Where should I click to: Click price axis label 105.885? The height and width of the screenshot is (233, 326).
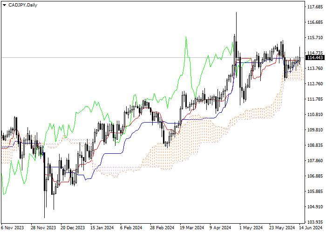(x=315, y=192)
